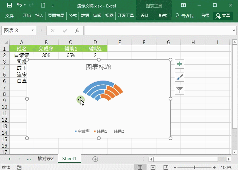The width and height of the screenshot is (238, 170).
Task: Click the 完成率 legend entry
Action: pos(82,132)
